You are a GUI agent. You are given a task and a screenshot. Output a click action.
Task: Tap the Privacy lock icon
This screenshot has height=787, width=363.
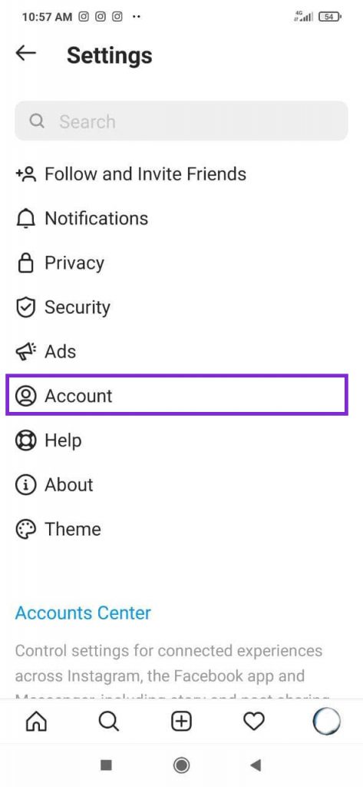[x=25, y=263]
